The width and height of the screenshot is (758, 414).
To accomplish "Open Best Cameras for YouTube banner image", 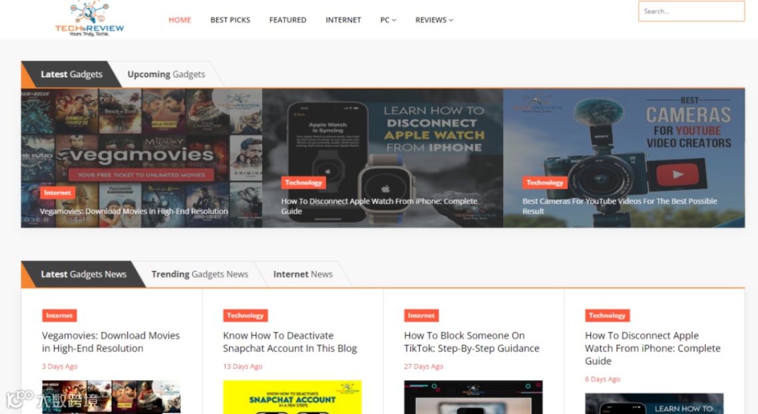I will [624, 158].
